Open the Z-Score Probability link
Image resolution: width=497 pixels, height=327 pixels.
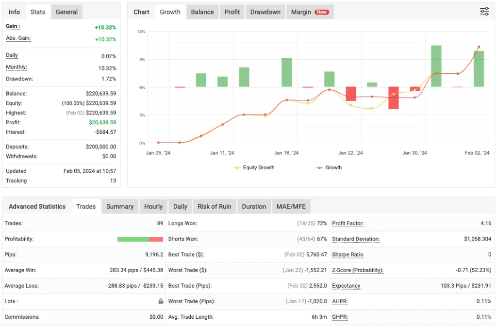[358, 270]
